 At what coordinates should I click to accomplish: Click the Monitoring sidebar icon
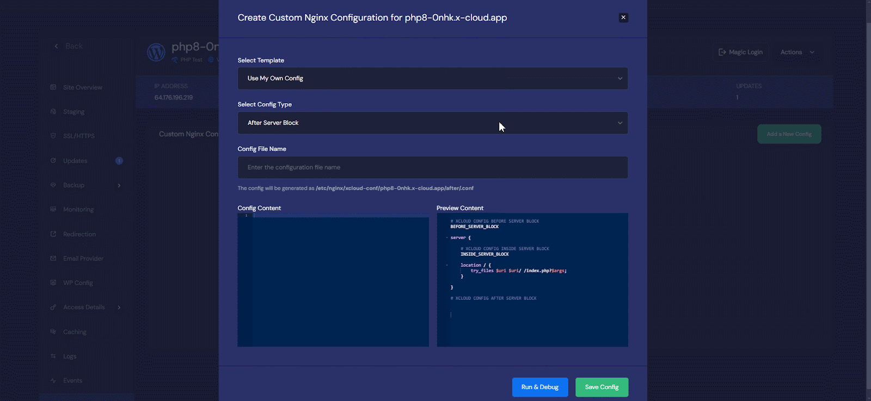point(53,209)
